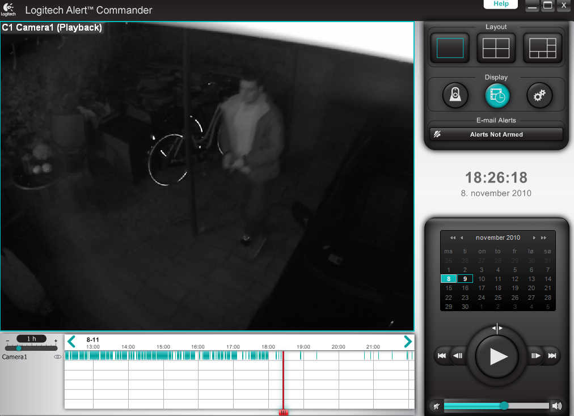Go to next year in calendar

543,238
